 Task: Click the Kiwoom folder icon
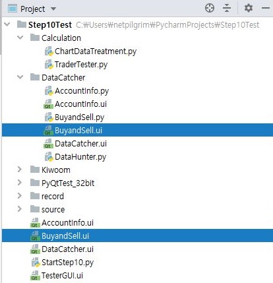35,170
